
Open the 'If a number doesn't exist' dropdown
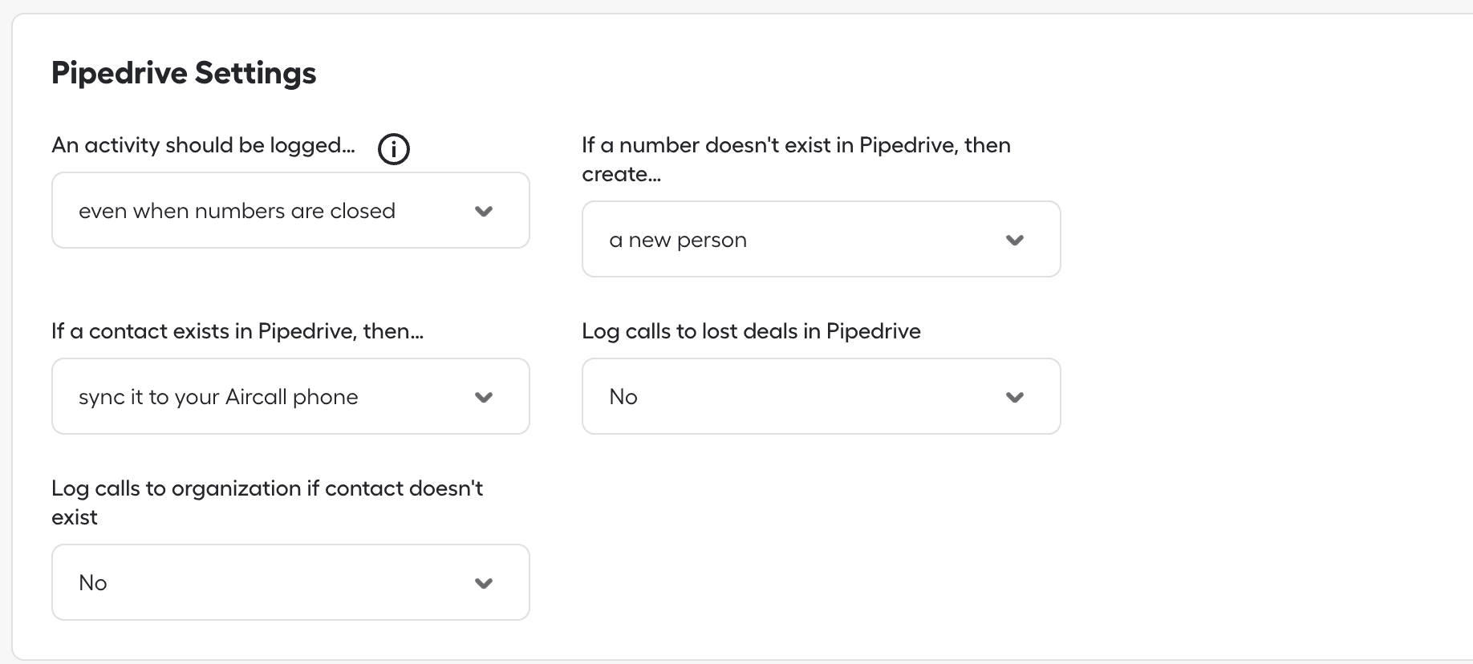coord(822,239)
